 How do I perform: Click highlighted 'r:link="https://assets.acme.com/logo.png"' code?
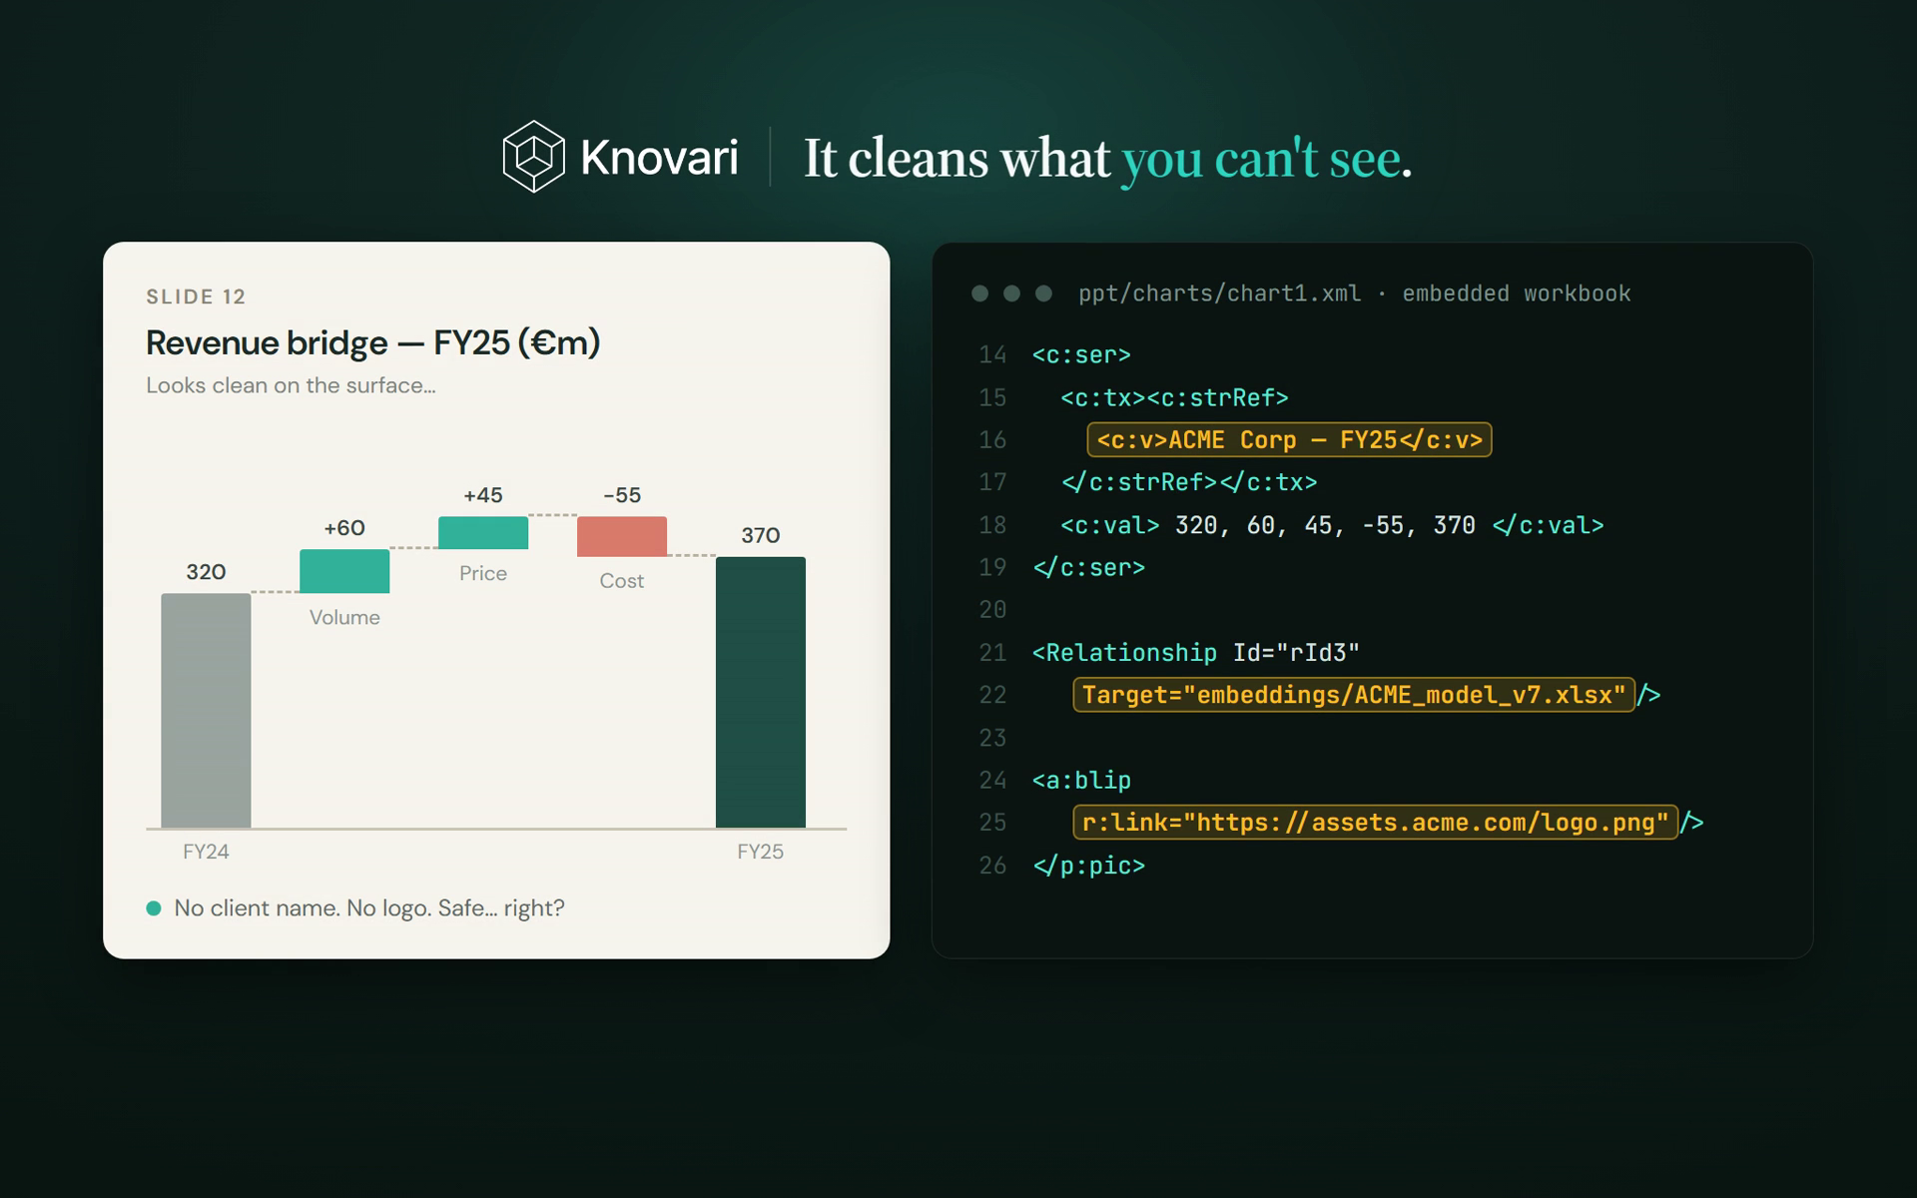pyautogui.click(x=1376, y=823)
